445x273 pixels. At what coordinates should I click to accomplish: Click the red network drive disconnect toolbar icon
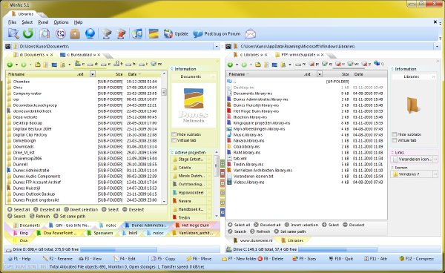(121, 33)
